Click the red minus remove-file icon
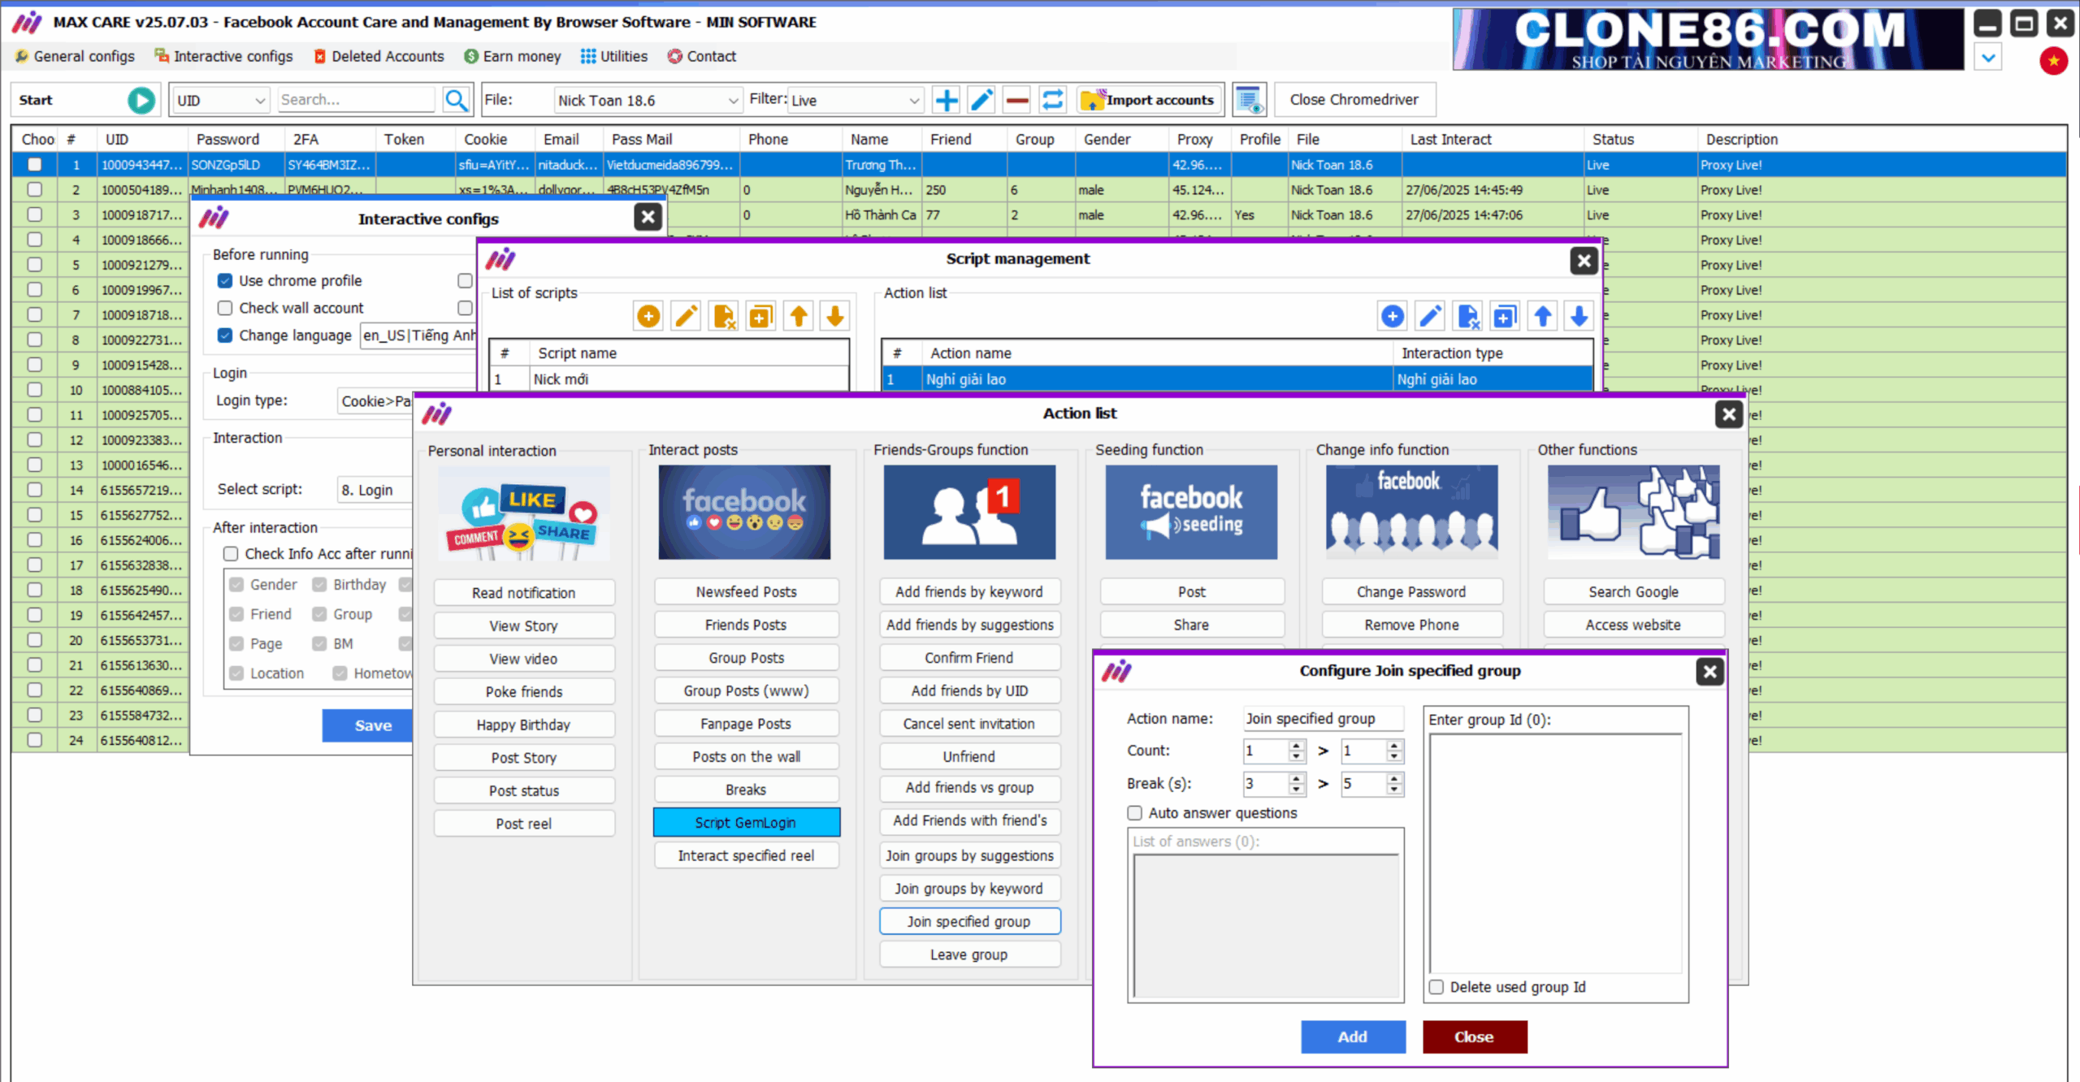The width and height of the screenshot is (2080, 1082). [1016, 100]
